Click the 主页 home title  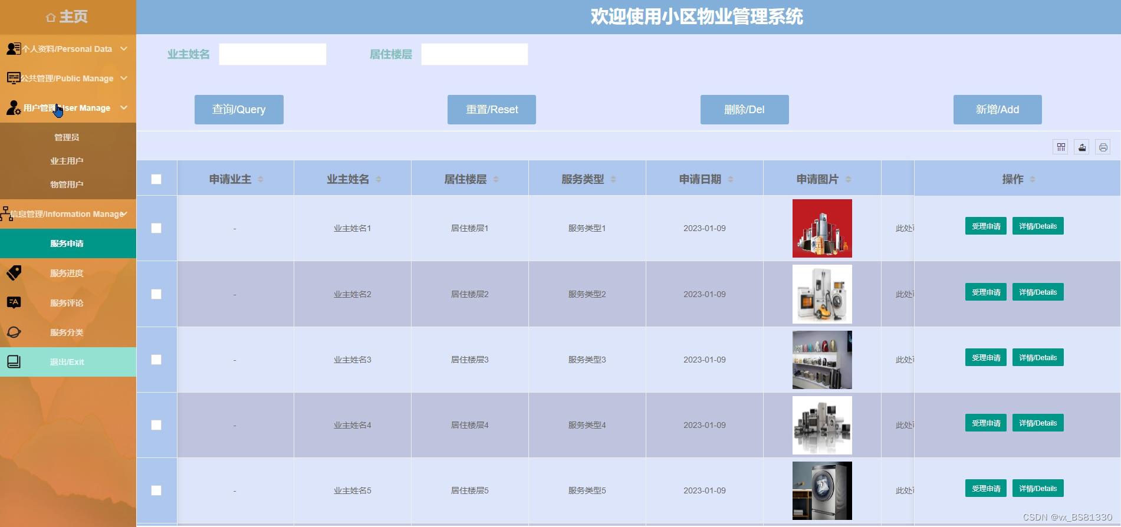73,17
